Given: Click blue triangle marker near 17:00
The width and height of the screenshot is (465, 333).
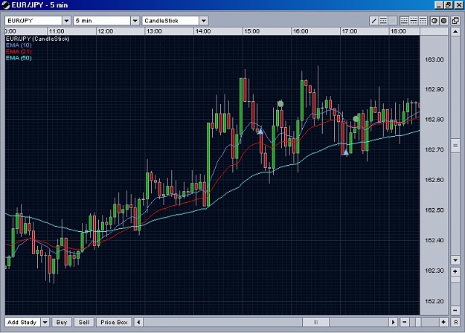Looking at the screenshot, I should pos(346,152).
